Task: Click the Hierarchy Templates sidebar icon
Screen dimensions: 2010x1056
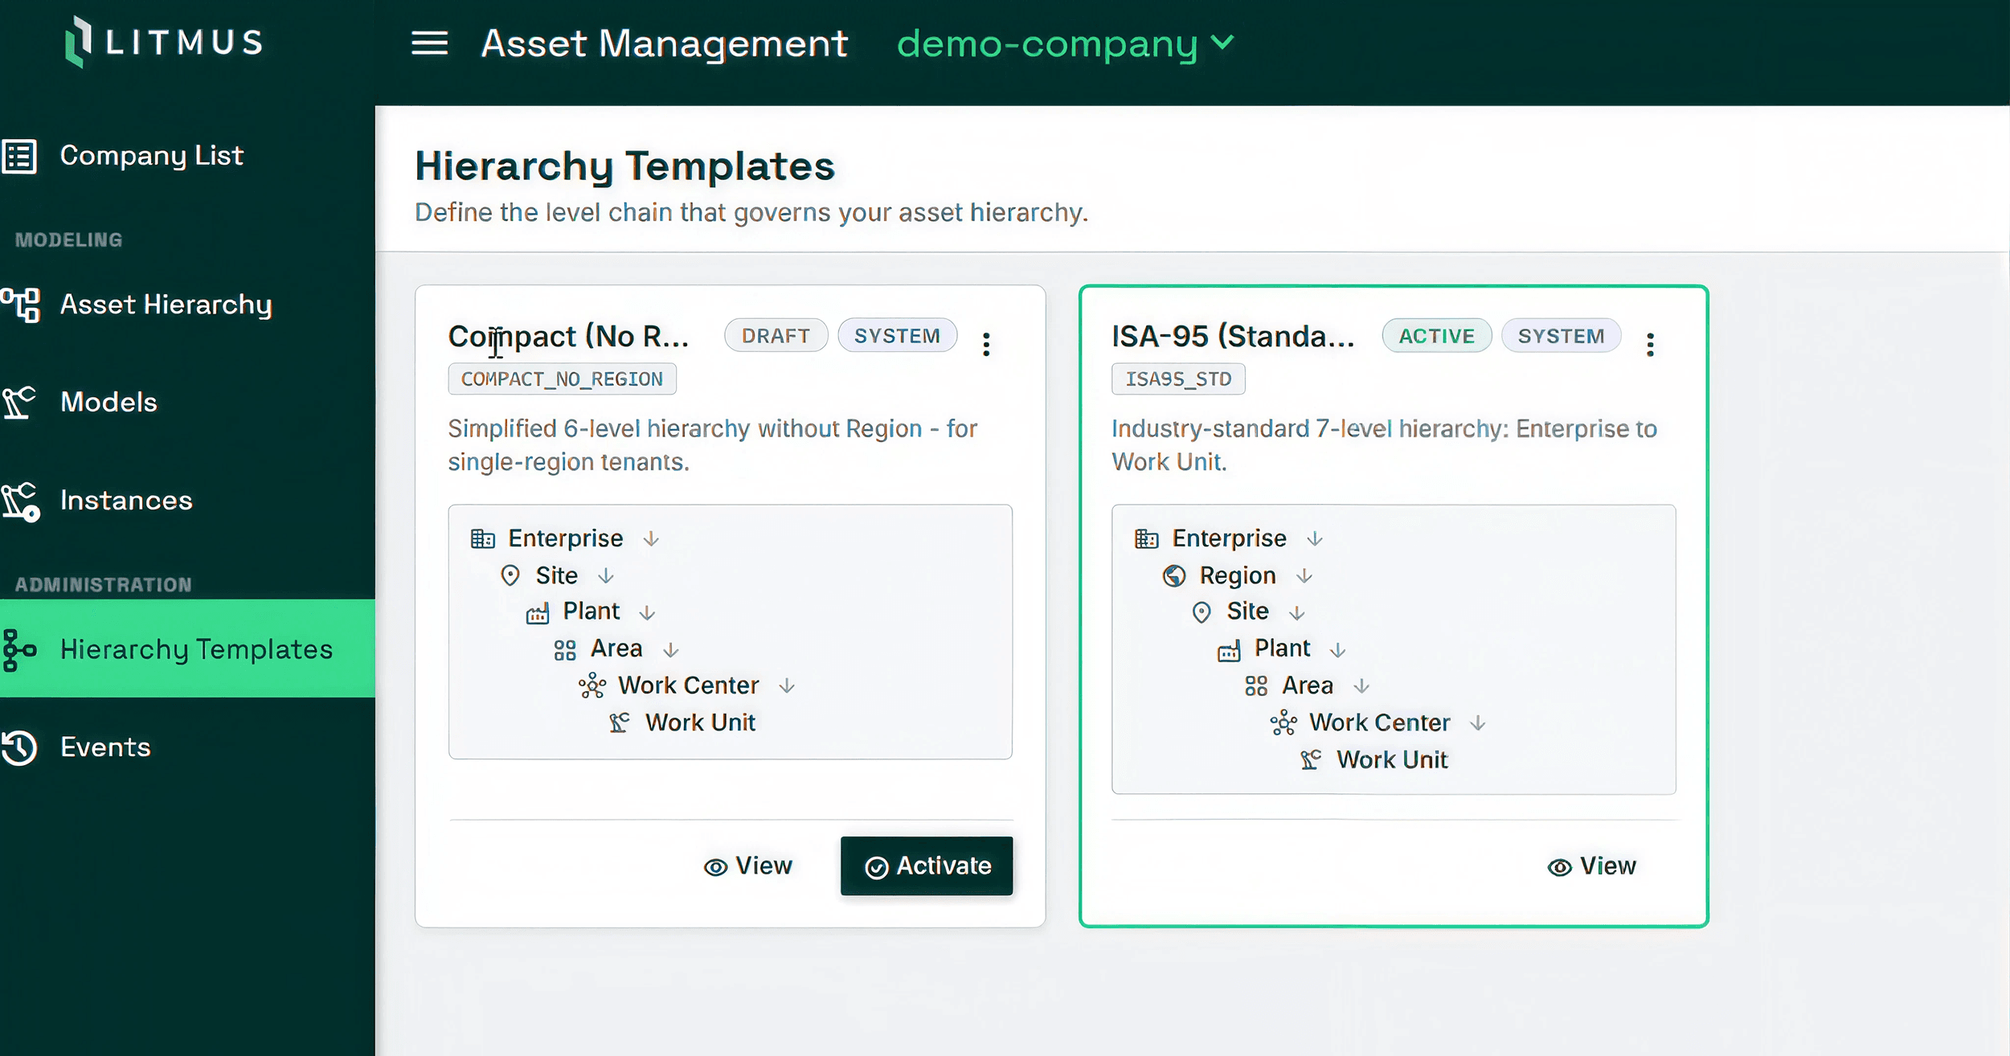Action: click(20, 650)
